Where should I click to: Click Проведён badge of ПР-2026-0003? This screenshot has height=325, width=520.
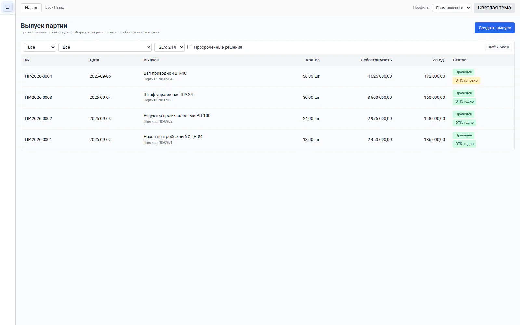click(463, 93)
